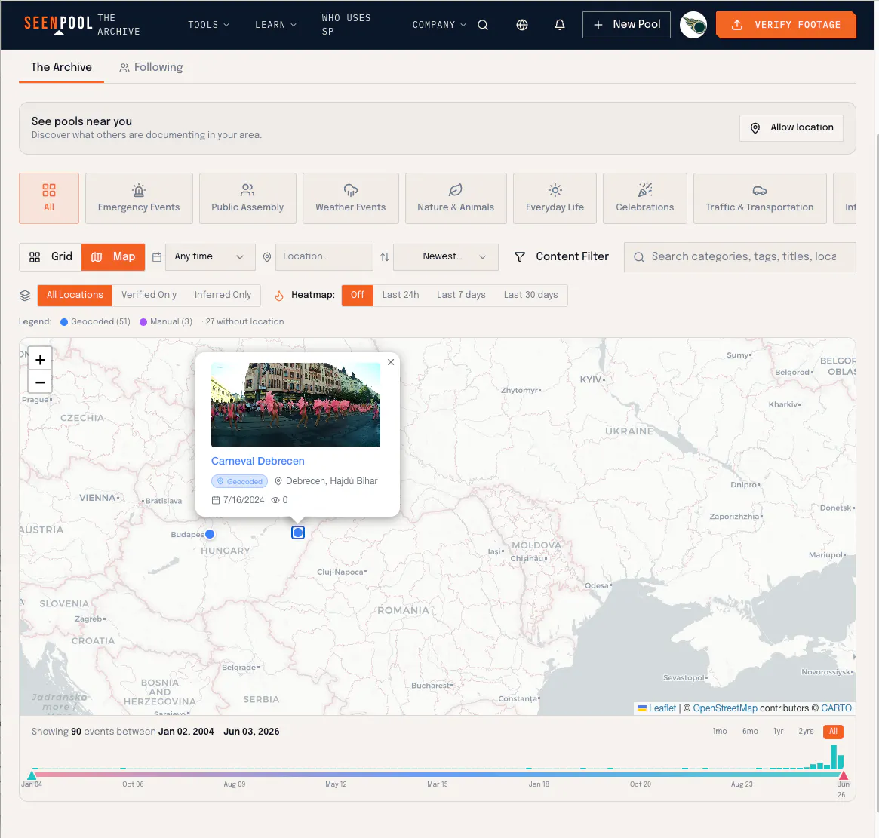879x838 pixels.
Task: Select the Celebrations category
Action: (644, 198)
